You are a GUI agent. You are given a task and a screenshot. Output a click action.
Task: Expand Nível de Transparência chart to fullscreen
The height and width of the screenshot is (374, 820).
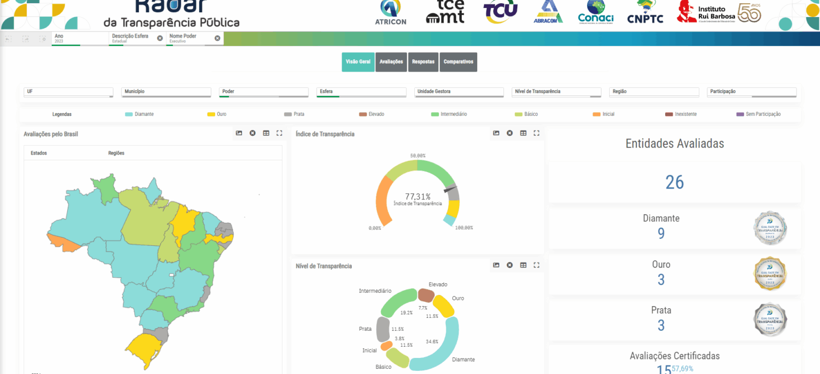537,265
